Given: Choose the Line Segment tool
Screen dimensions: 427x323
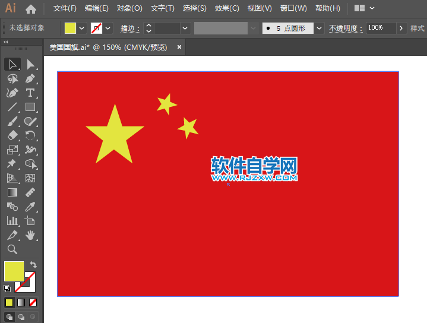Looking at the screenshot, I should pos(12,107).
